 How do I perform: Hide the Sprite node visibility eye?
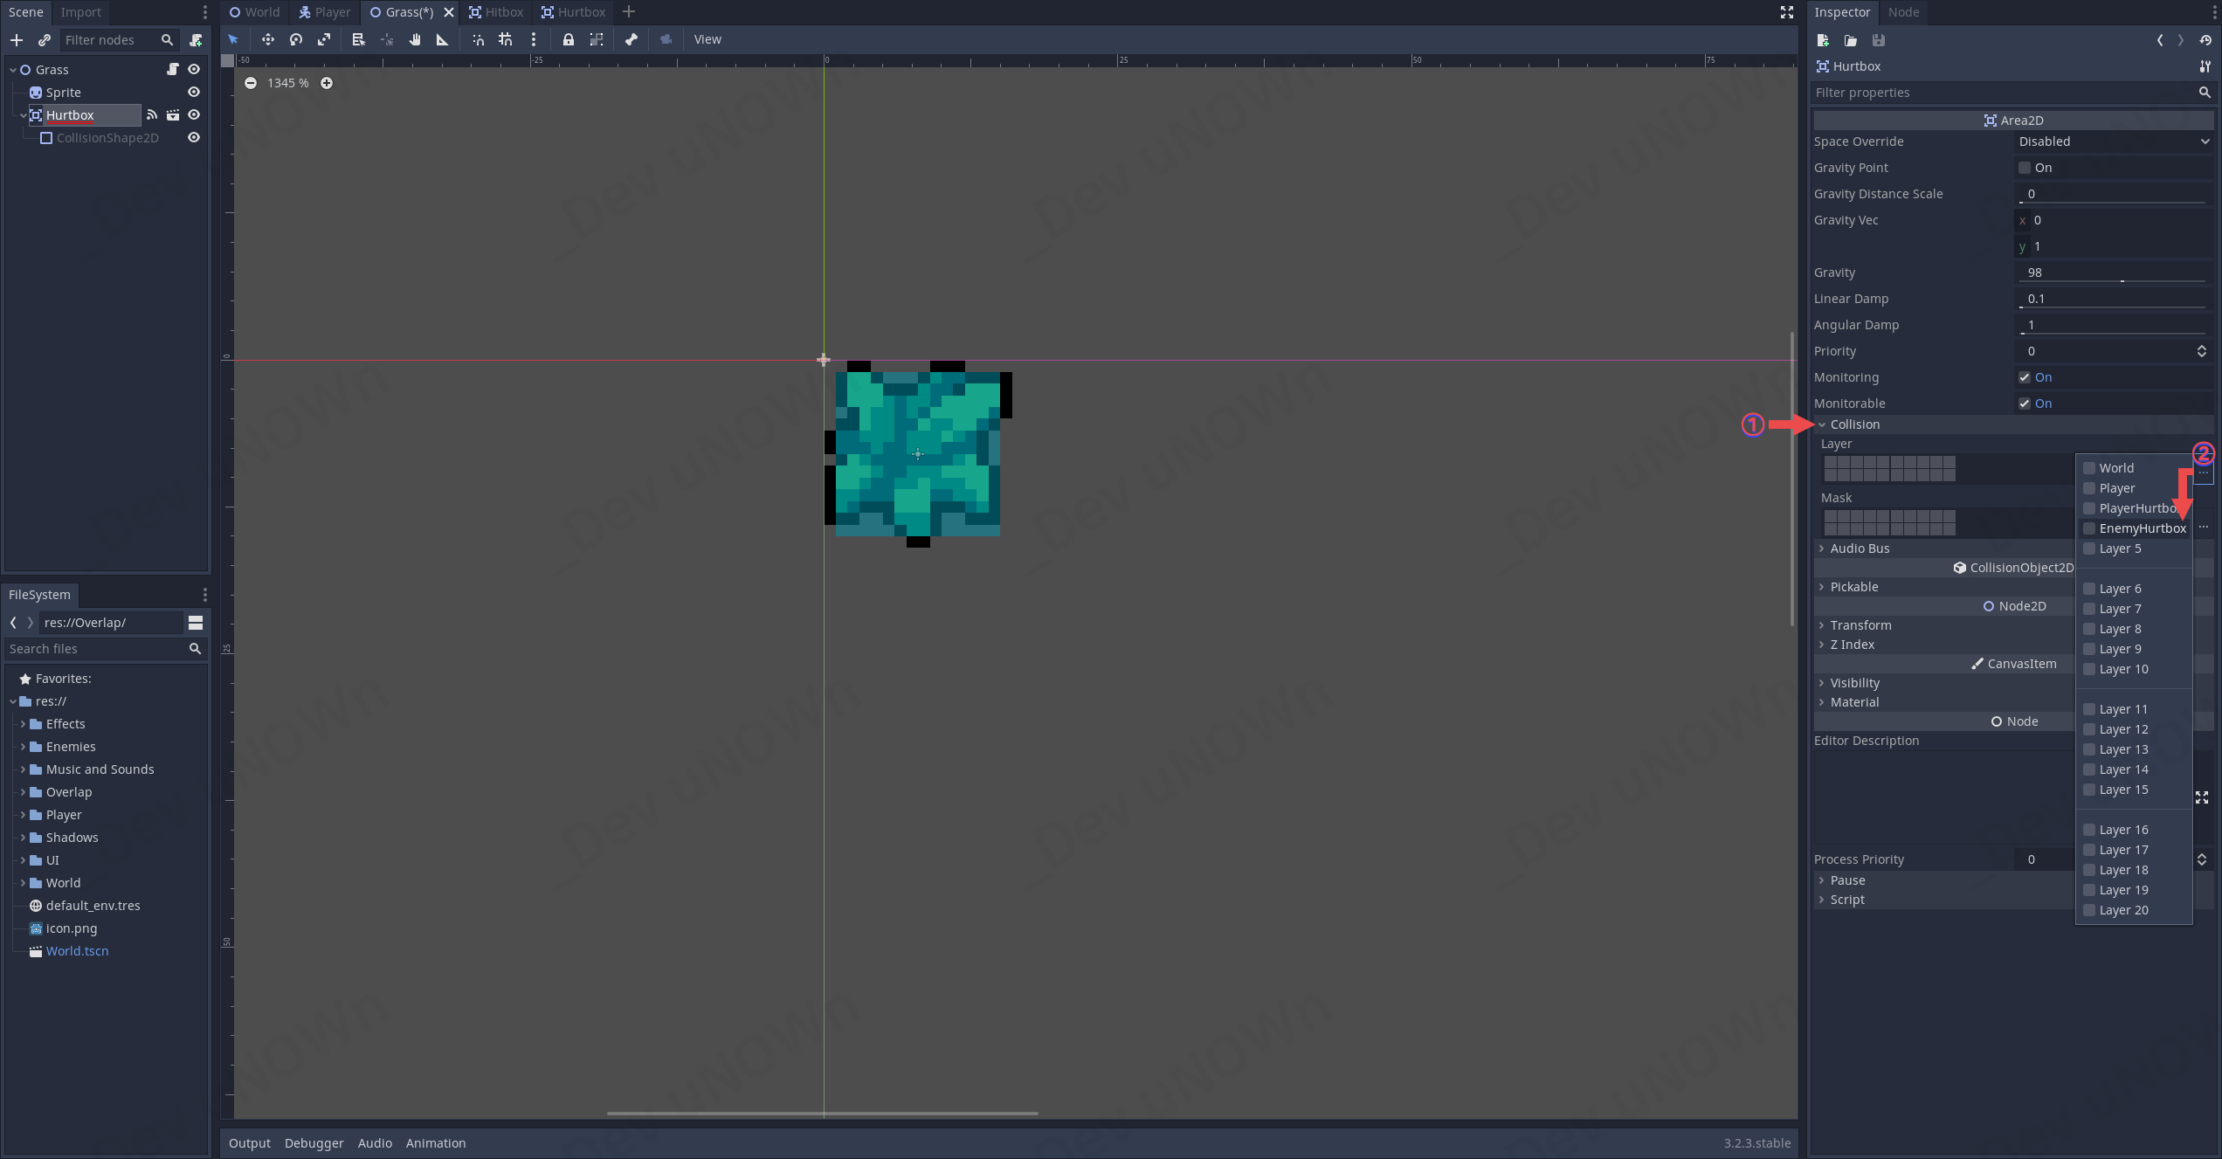click(194, 93)
